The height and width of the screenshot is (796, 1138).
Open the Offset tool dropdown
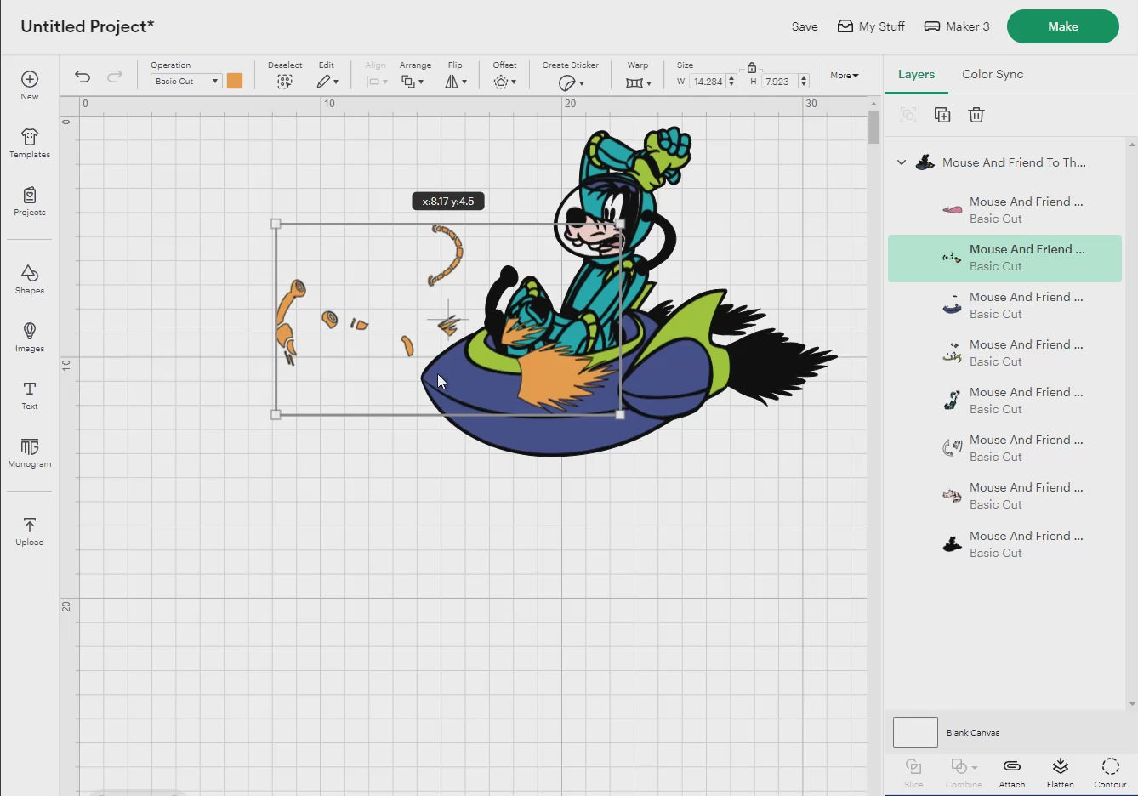[504, 82]
